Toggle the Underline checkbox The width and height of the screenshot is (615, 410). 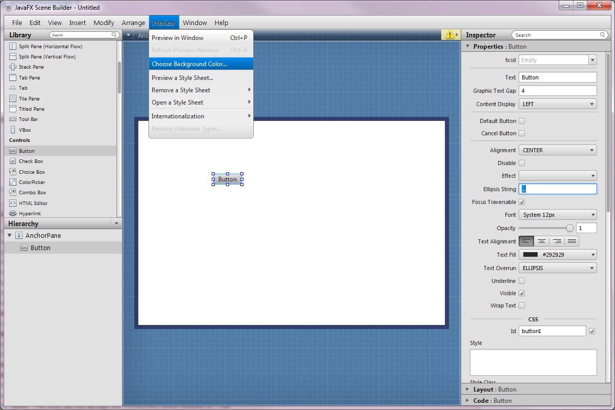(x=522, y=281)
